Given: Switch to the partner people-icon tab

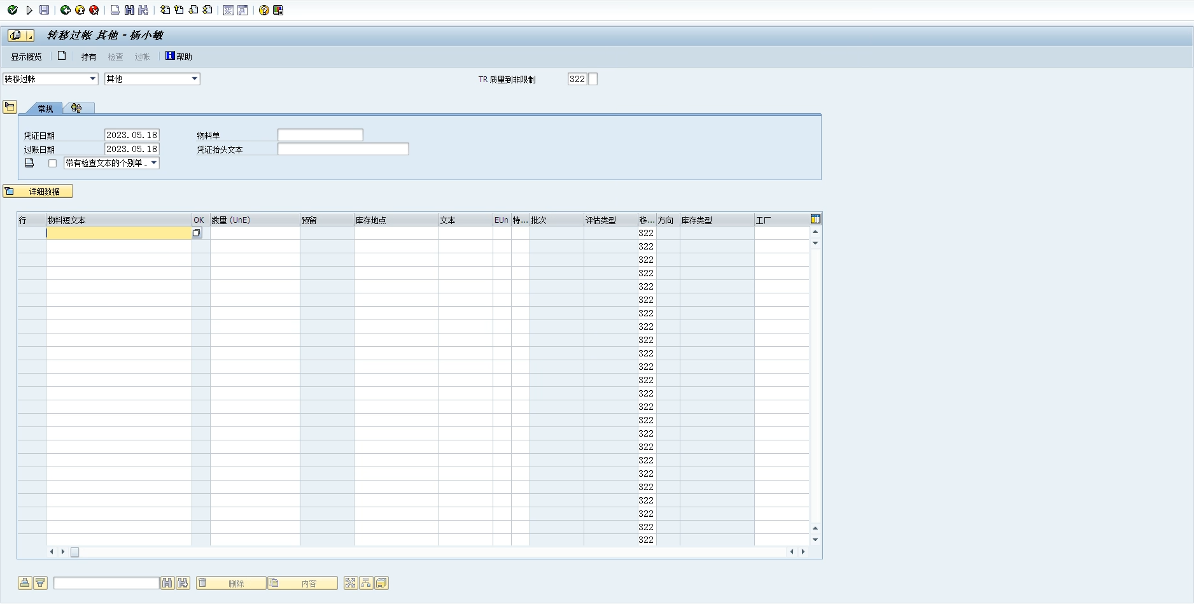Looking at the screenshot, I should [77, 108].
